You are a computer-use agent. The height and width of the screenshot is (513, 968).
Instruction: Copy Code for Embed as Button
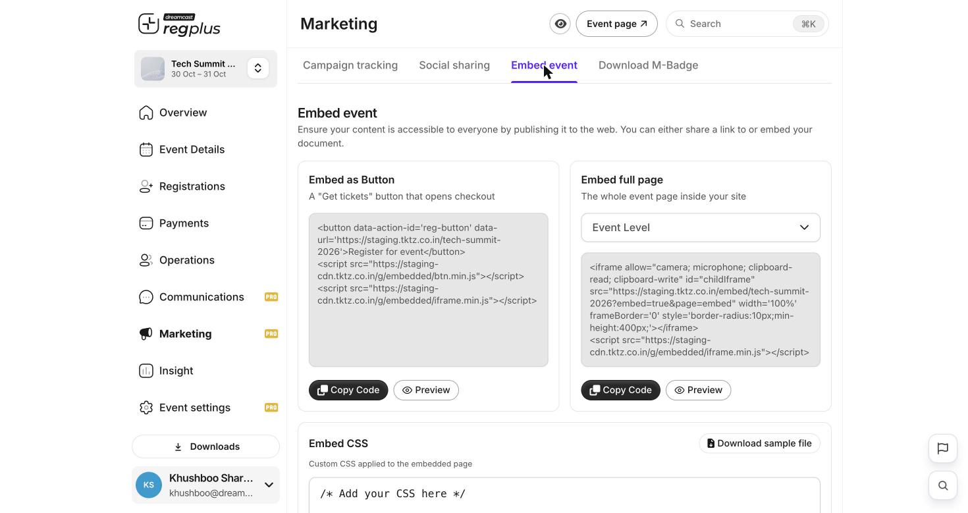[348, 390]
